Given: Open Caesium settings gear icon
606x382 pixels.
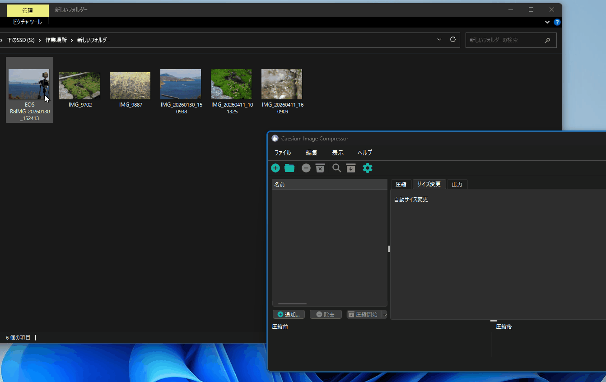Looking at the screenshot, I should (x=368, y=168).
